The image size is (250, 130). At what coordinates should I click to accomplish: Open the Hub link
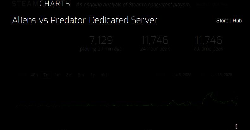click(237, 21)
